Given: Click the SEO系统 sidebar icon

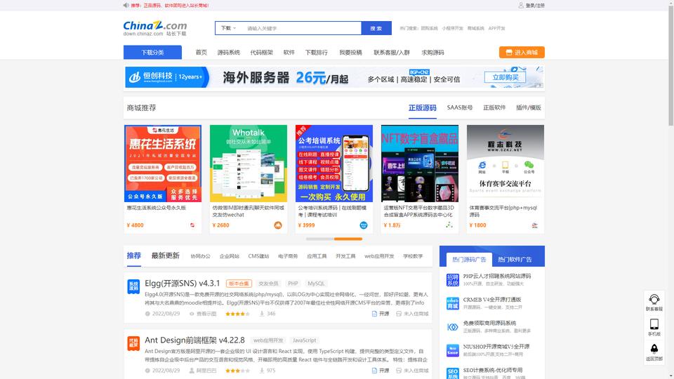Looking at the screenshot, I should click(453, 373).
